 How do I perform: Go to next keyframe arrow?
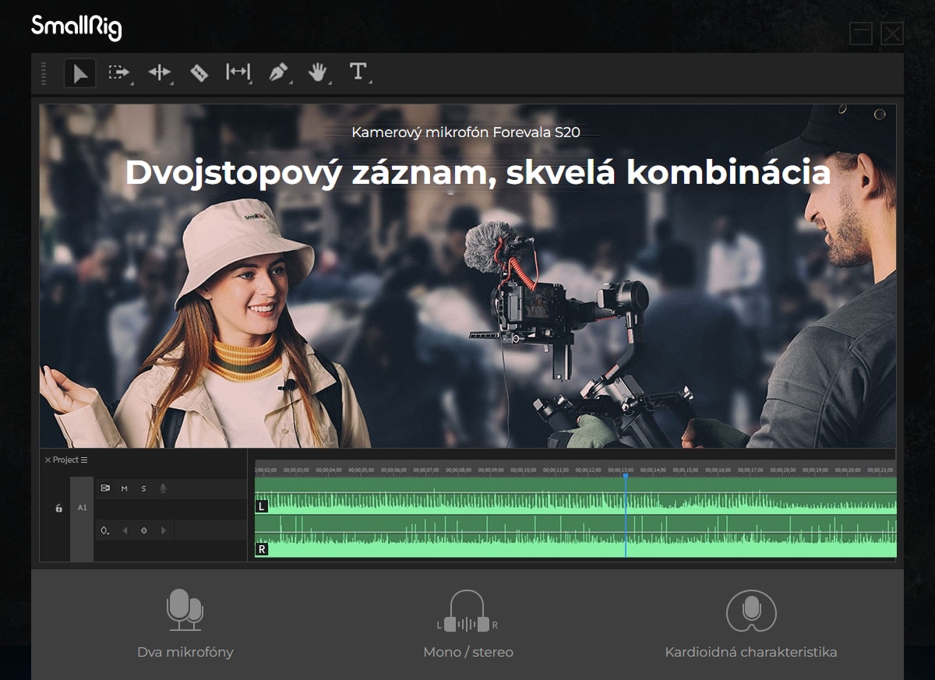coord(163,530)
